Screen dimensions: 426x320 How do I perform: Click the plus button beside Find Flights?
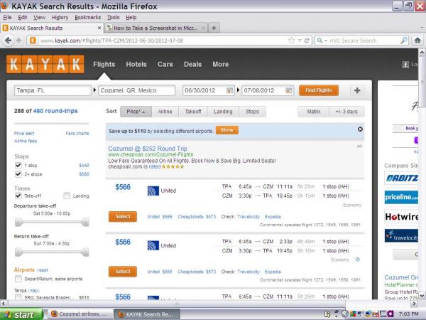pyautogui.click(x=356, y=91)
